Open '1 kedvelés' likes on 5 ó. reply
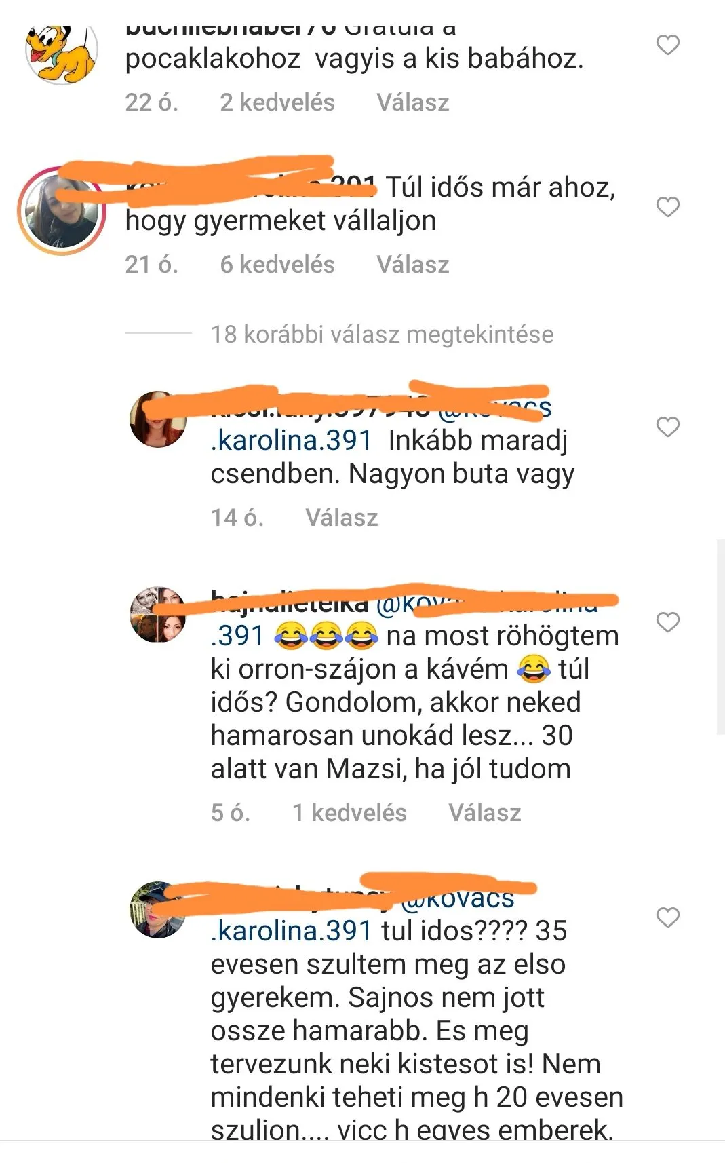This screenshot has width=725, height=1163. [349, 813]
